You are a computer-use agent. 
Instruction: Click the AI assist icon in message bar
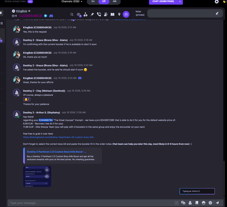(x=177, y=203)
